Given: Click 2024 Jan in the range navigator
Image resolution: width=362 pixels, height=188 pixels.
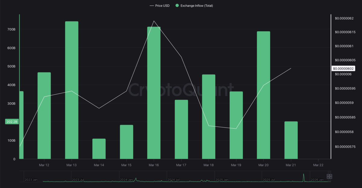Looking at the screenshot, I should click(126, 180).
